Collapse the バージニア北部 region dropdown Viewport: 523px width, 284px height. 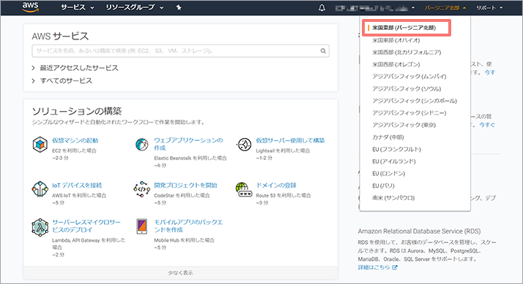[x=445, y=7]
